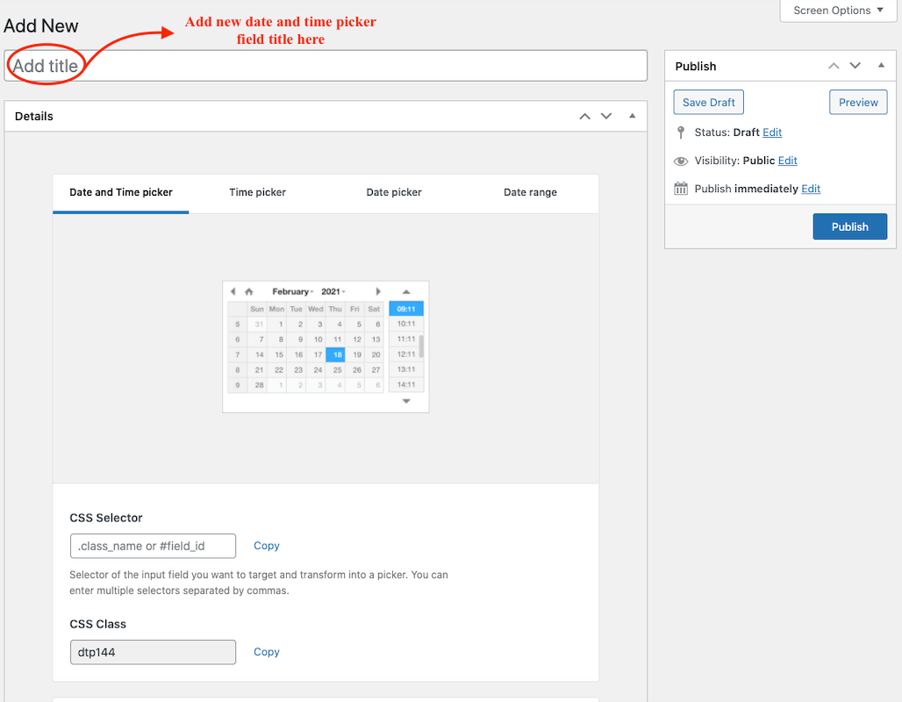Open the Screen Options dropdown

[x=838, y=11]
